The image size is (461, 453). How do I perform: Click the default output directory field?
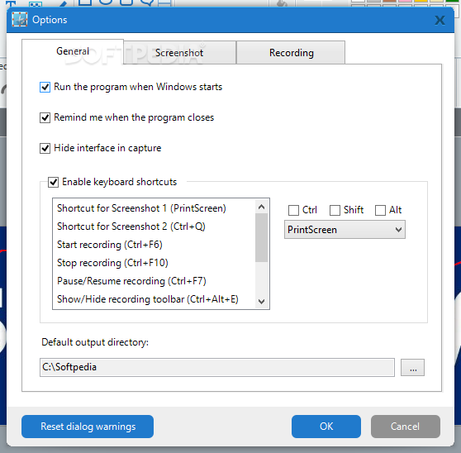click(x=217, y=367)
